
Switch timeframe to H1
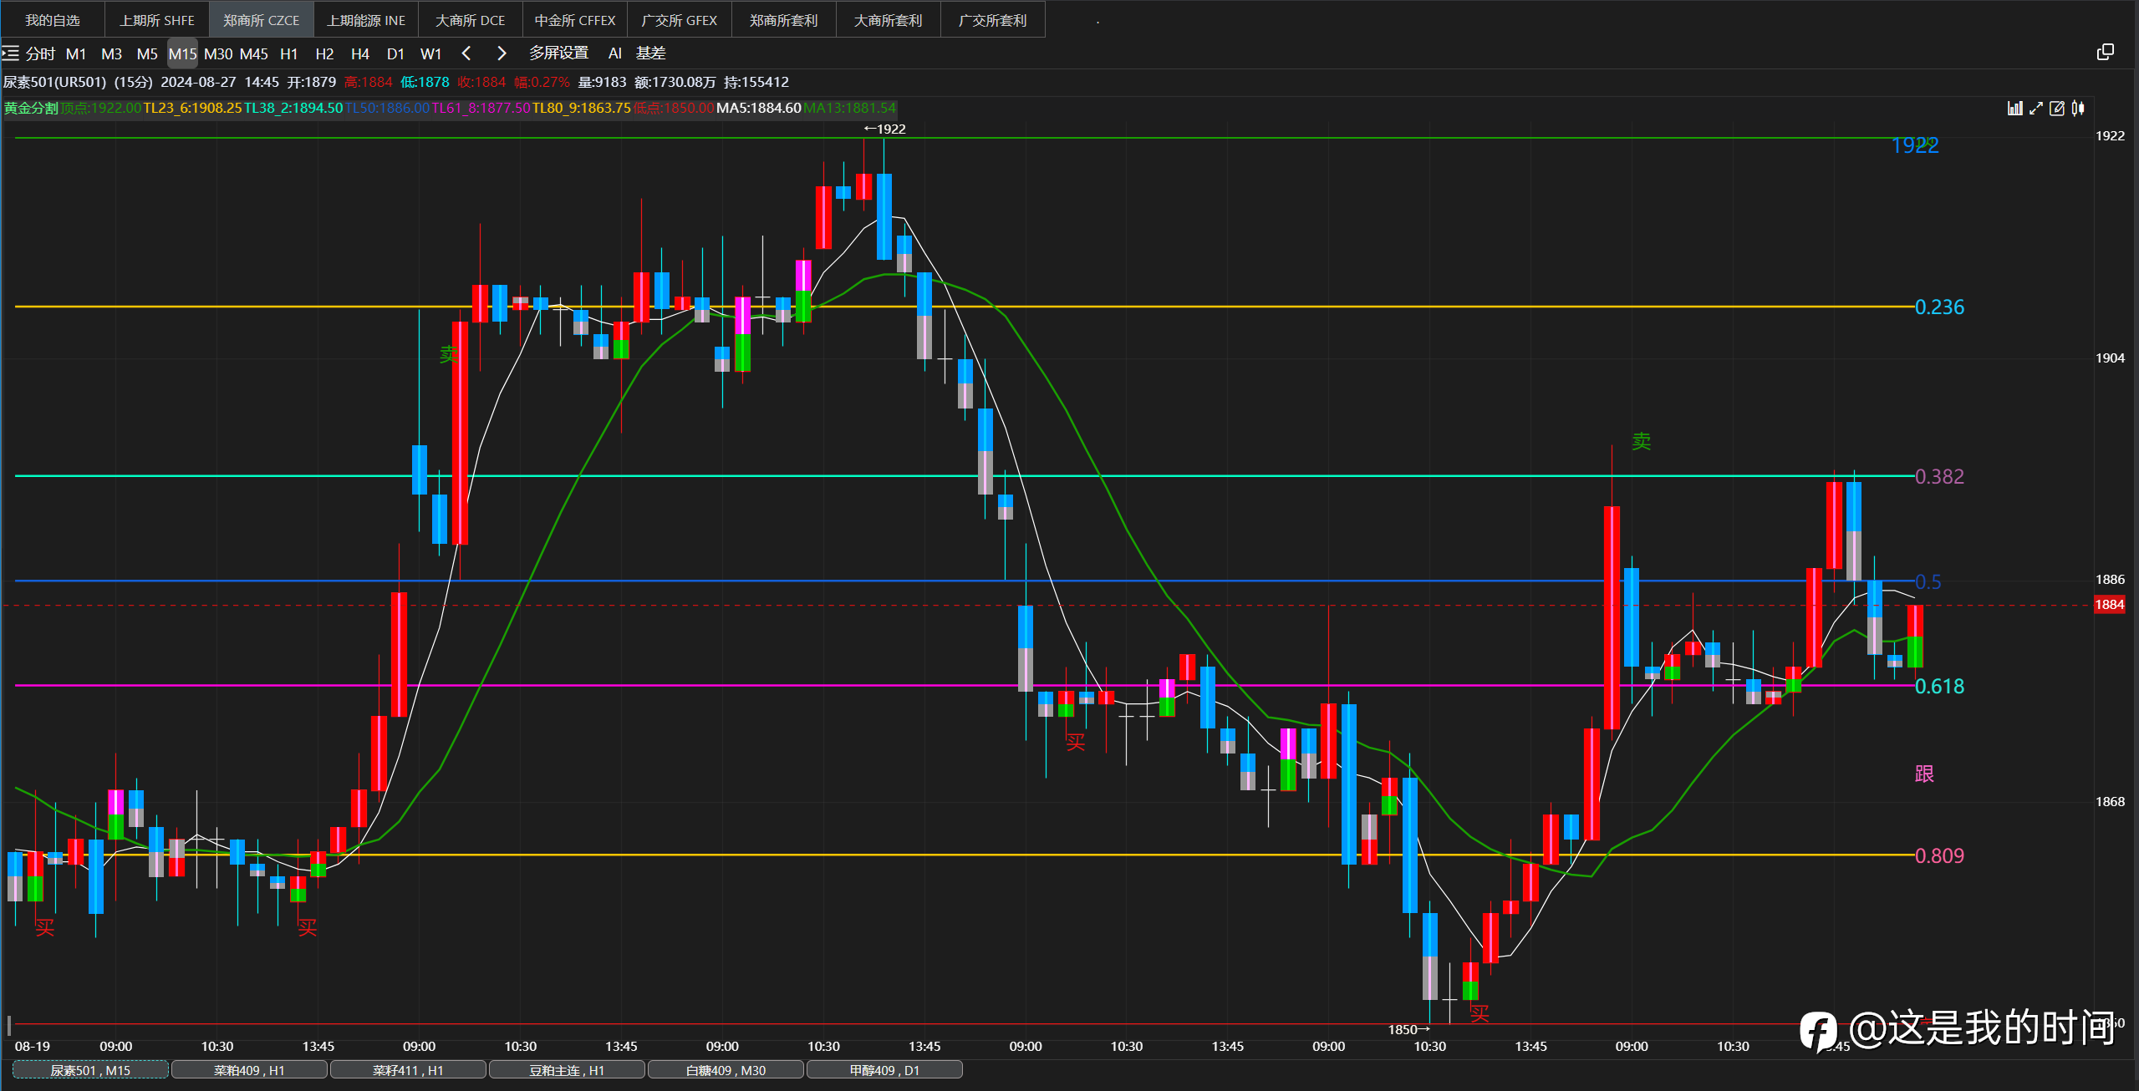pyautogui.click(x=289, y=53)
